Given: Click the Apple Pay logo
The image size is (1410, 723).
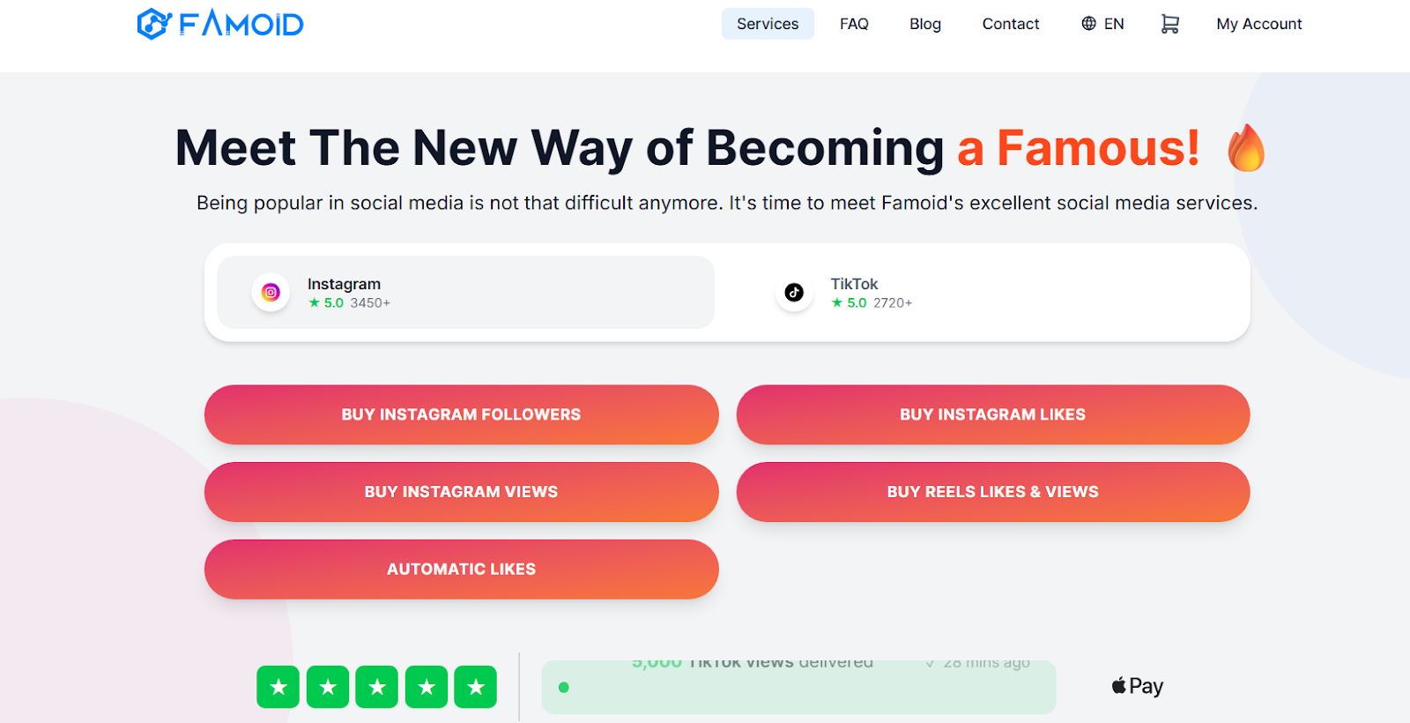Looking at the screenshot, I should pyautogui.click(x=1138, y=686).
